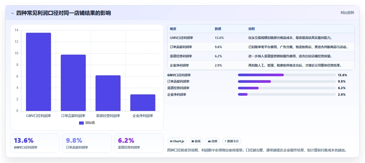Screen dimensions: 365x163
Task: Select the 进度 tag chip
Action: [x=212, y=141]
